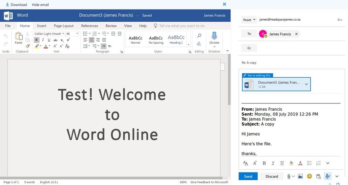Image resolution: width=348 pixels, height=185 pixels.
Task: Click the Undo arrow icon
Action: (x=6, y=36)
